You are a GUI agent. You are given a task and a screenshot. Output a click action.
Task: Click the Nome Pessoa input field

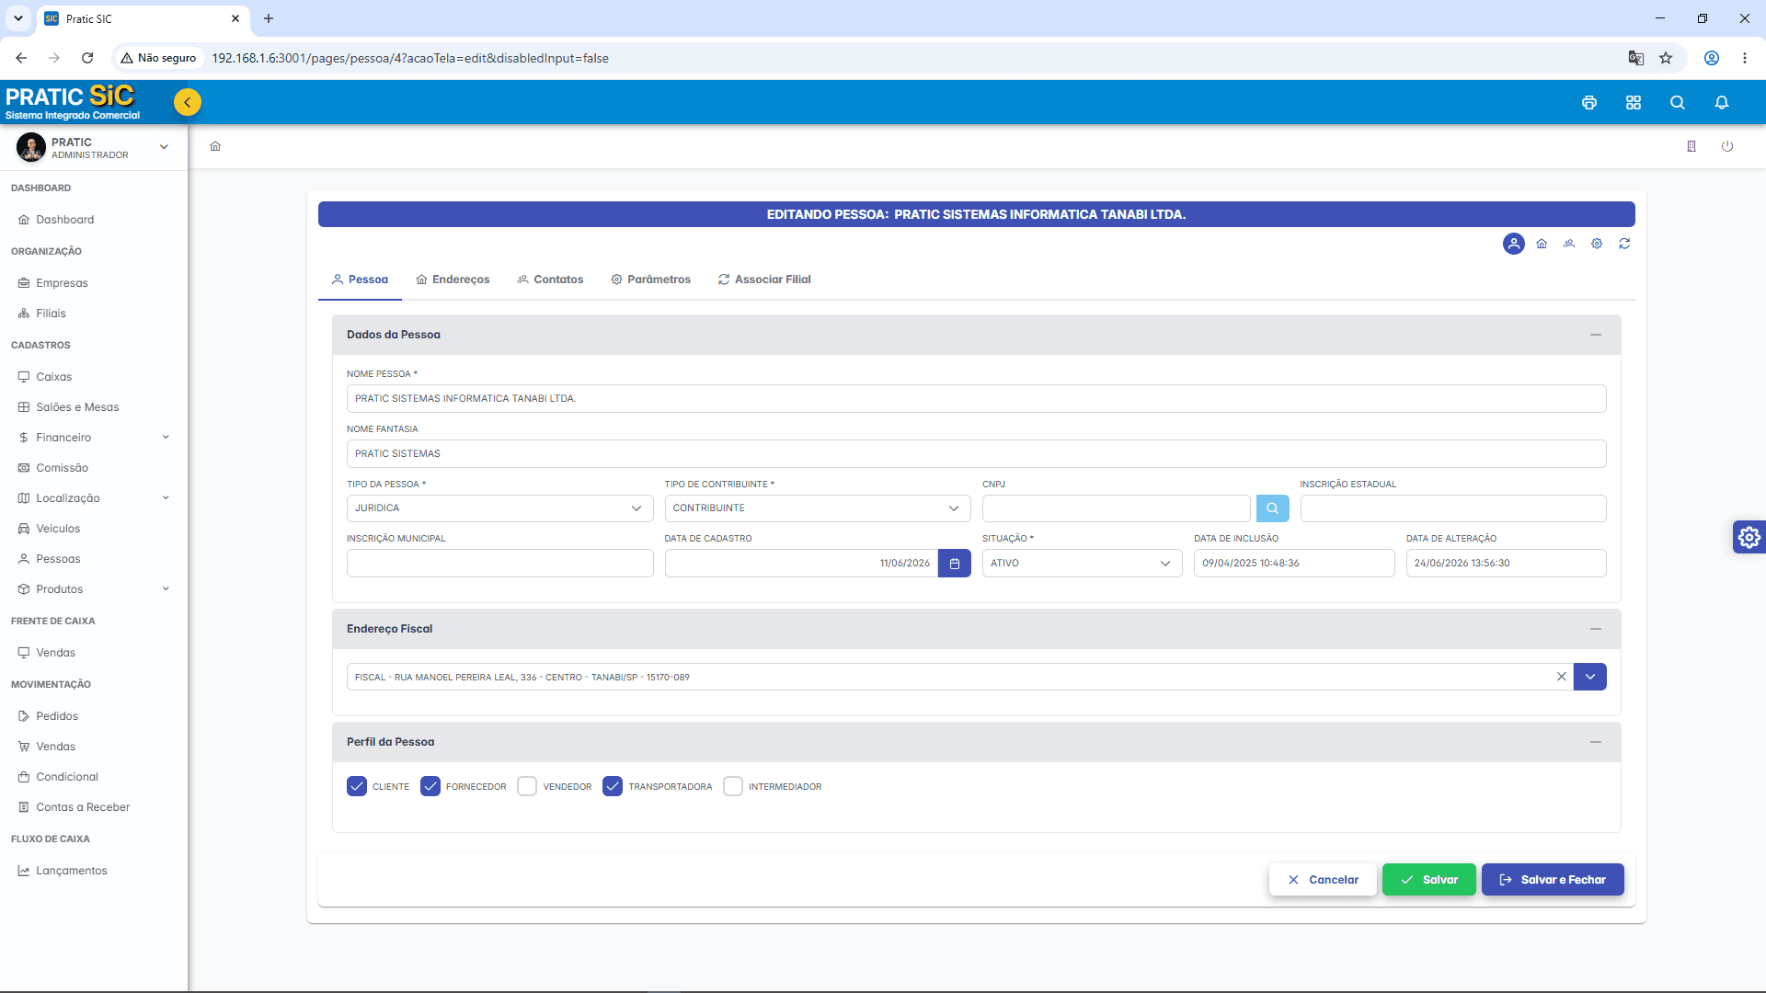[x=977, y=399]
